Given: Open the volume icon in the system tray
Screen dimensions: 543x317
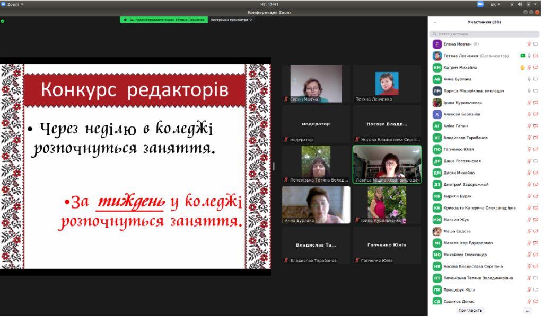Looking at the screenshot, I should [520, 4].
